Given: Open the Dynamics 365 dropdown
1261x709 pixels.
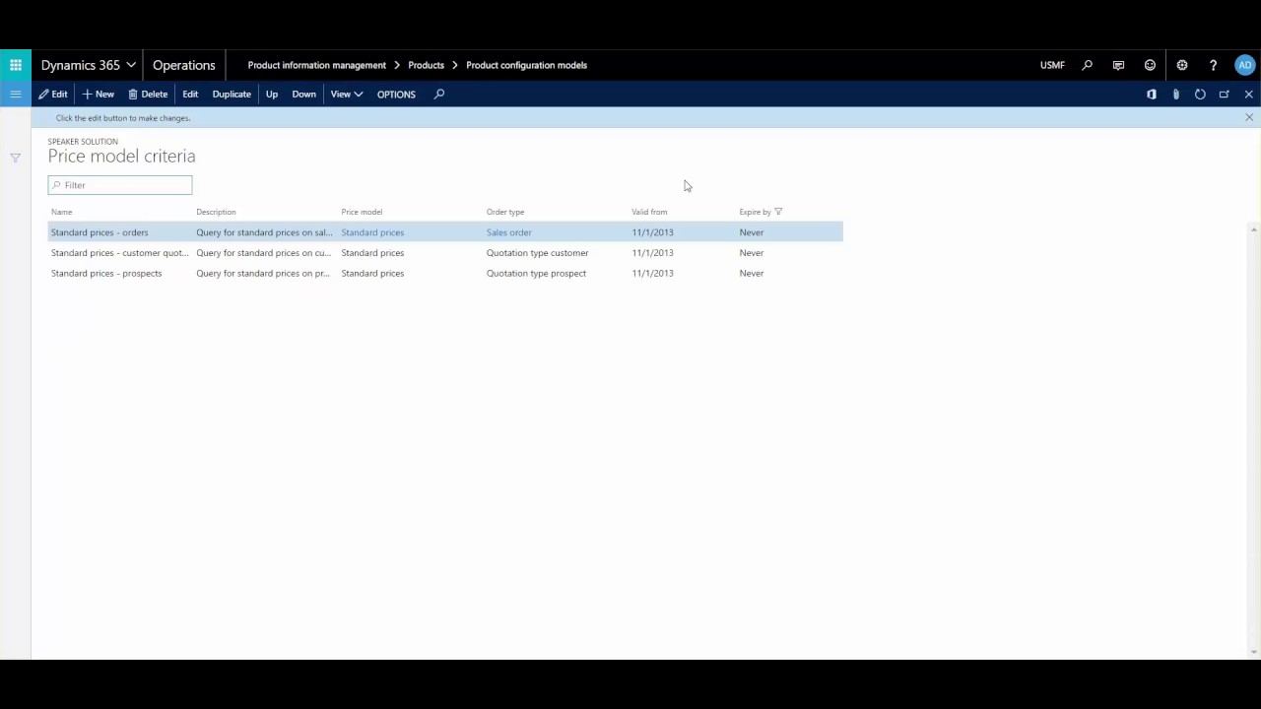Looking at the screenshot, I should coord(88,65).
